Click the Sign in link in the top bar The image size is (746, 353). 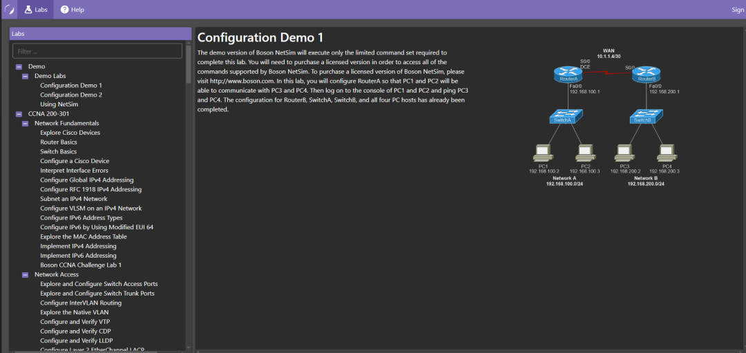(738, 10)
